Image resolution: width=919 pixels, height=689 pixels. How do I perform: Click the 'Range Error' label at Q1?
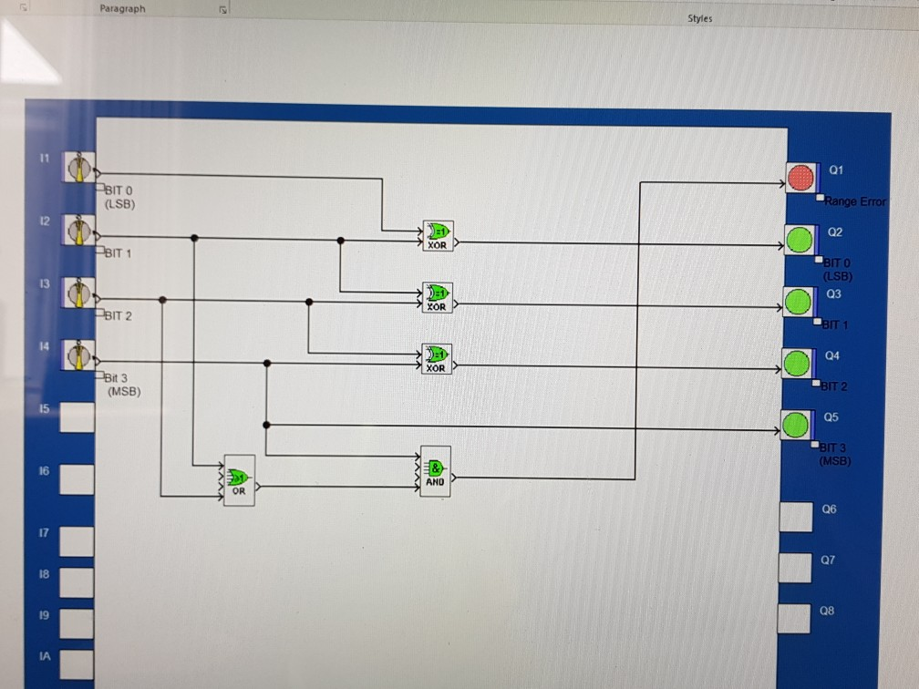(x=855, y=201)
